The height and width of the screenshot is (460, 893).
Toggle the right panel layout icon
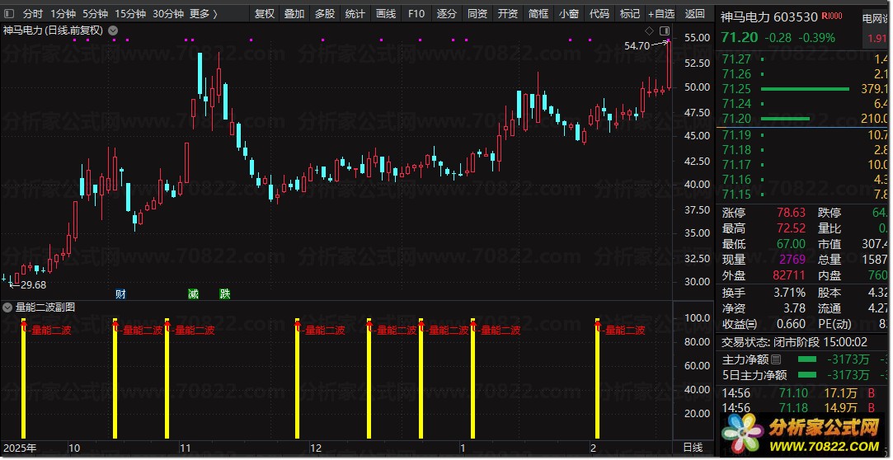click(x=665, y=31)
